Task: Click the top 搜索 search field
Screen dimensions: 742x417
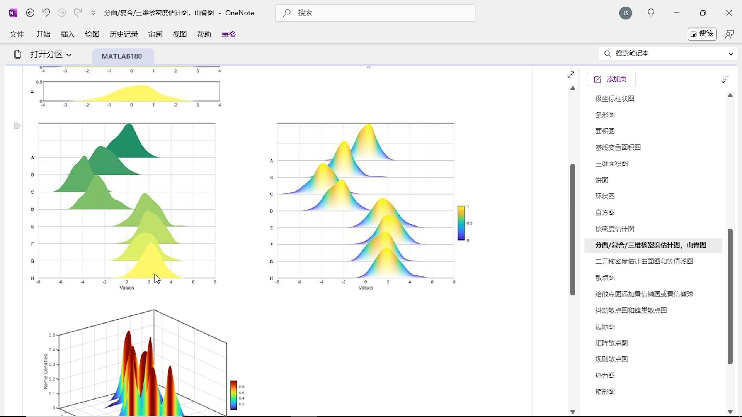Action: 375,13
